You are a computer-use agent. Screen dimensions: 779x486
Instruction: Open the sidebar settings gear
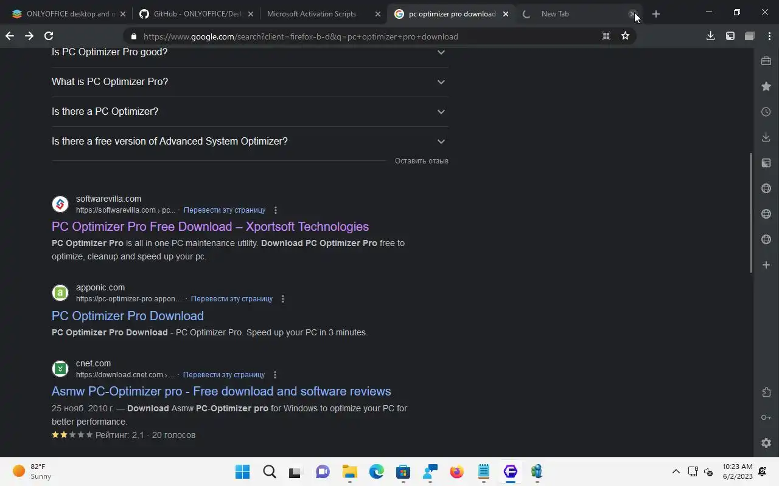pyautogui.click(x=766, y=443)
